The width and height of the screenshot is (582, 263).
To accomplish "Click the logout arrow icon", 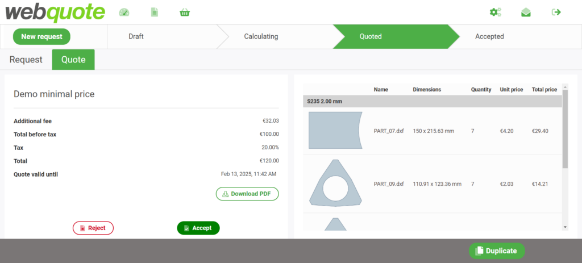I will (556, 12).
